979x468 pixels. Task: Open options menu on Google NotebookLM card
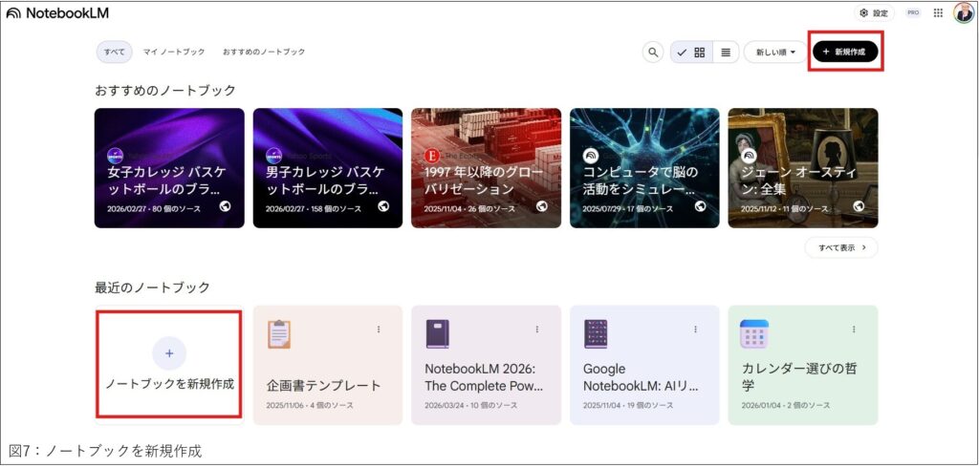(x=695, y=330)
